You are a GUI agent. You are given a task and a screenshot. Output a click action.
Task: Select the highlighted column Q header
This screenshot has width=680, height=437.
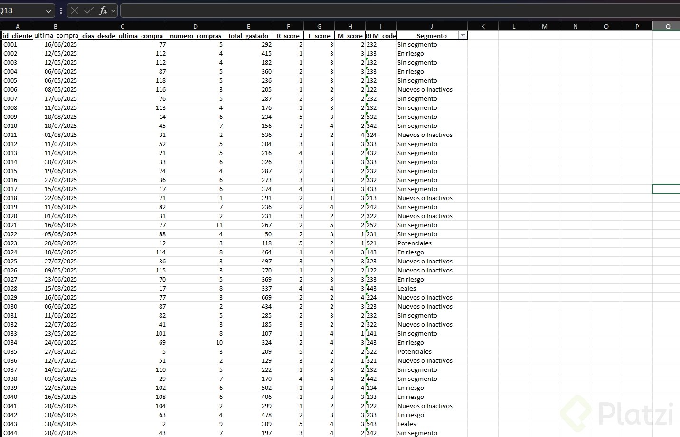coord(667,27)
